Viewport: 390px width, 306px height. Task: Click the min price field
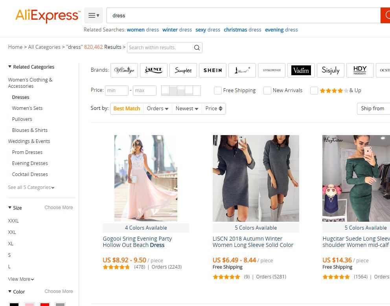tap(117, 91)
